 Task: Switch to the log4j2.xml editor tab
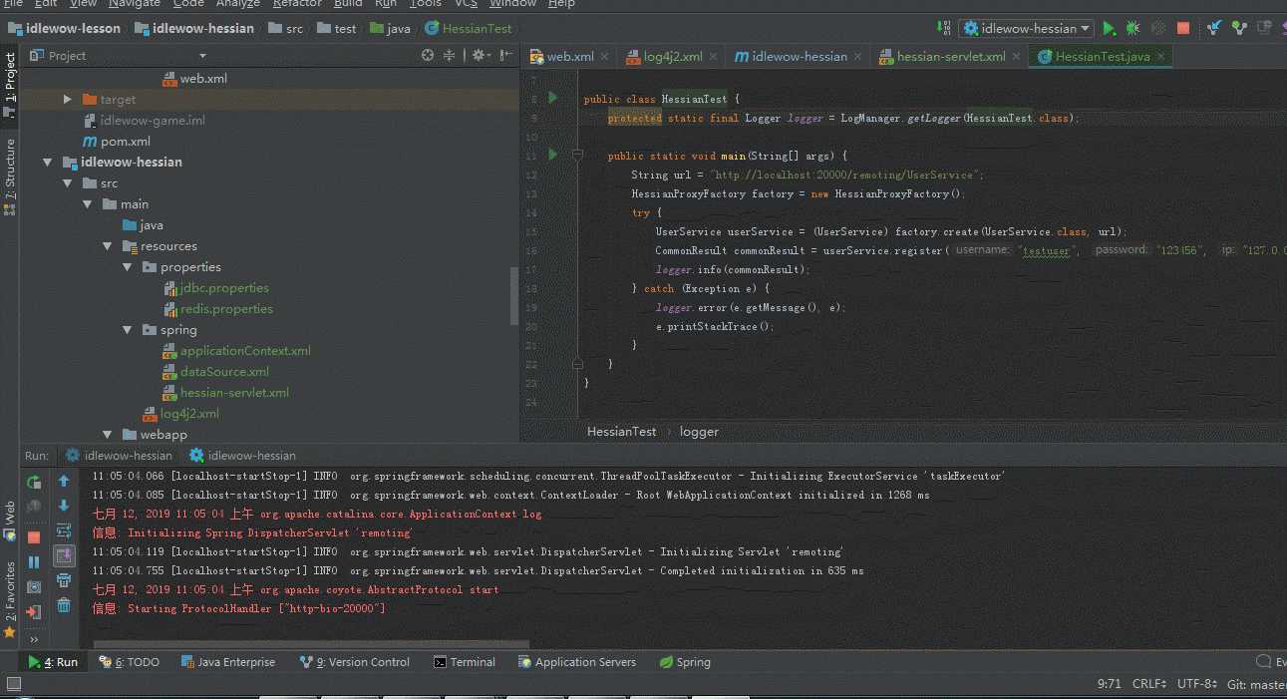pyautogui.click(x=672, y=57)
